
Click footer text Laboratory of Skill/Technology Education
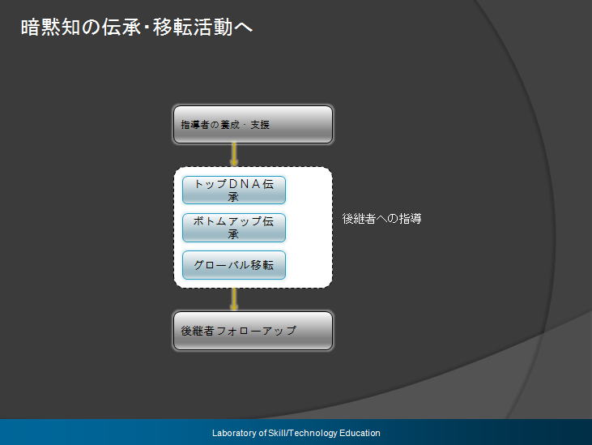click(x=296, y=433)
